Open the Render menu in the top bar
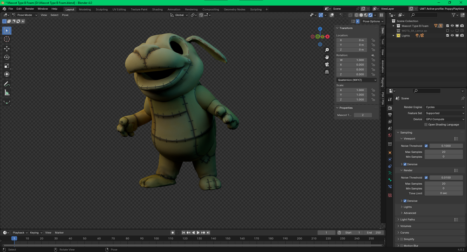The height and width of the screenshot is (252, 467). click(29, 9)
